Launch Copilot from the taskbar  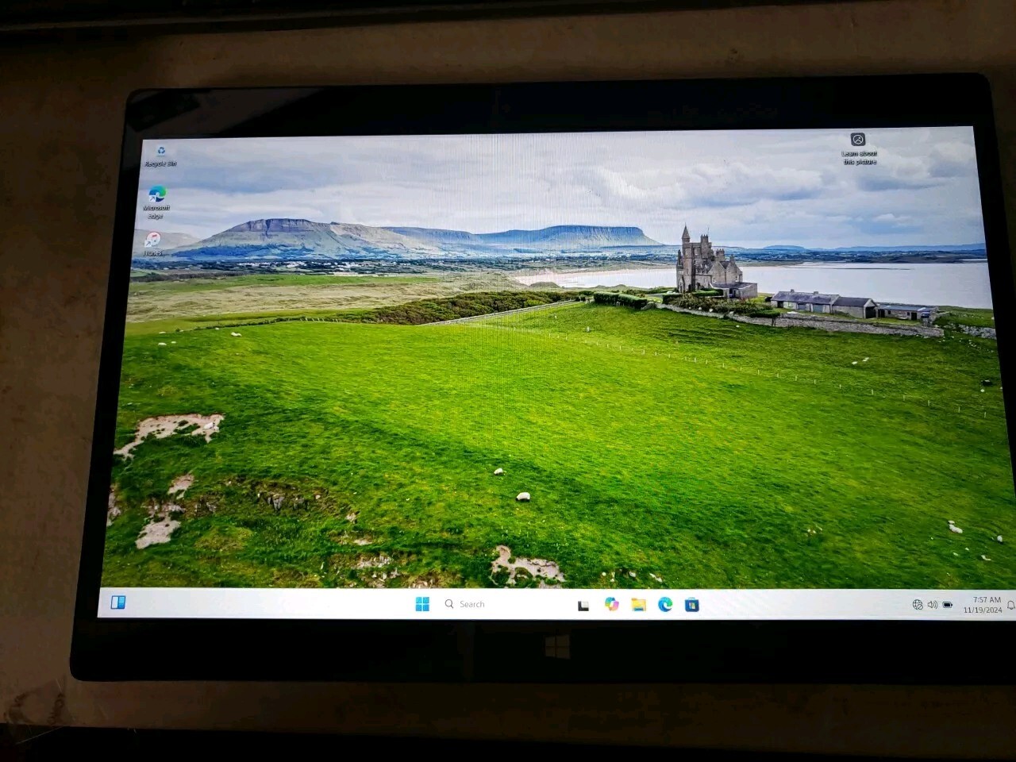click(x=611, y=604)
